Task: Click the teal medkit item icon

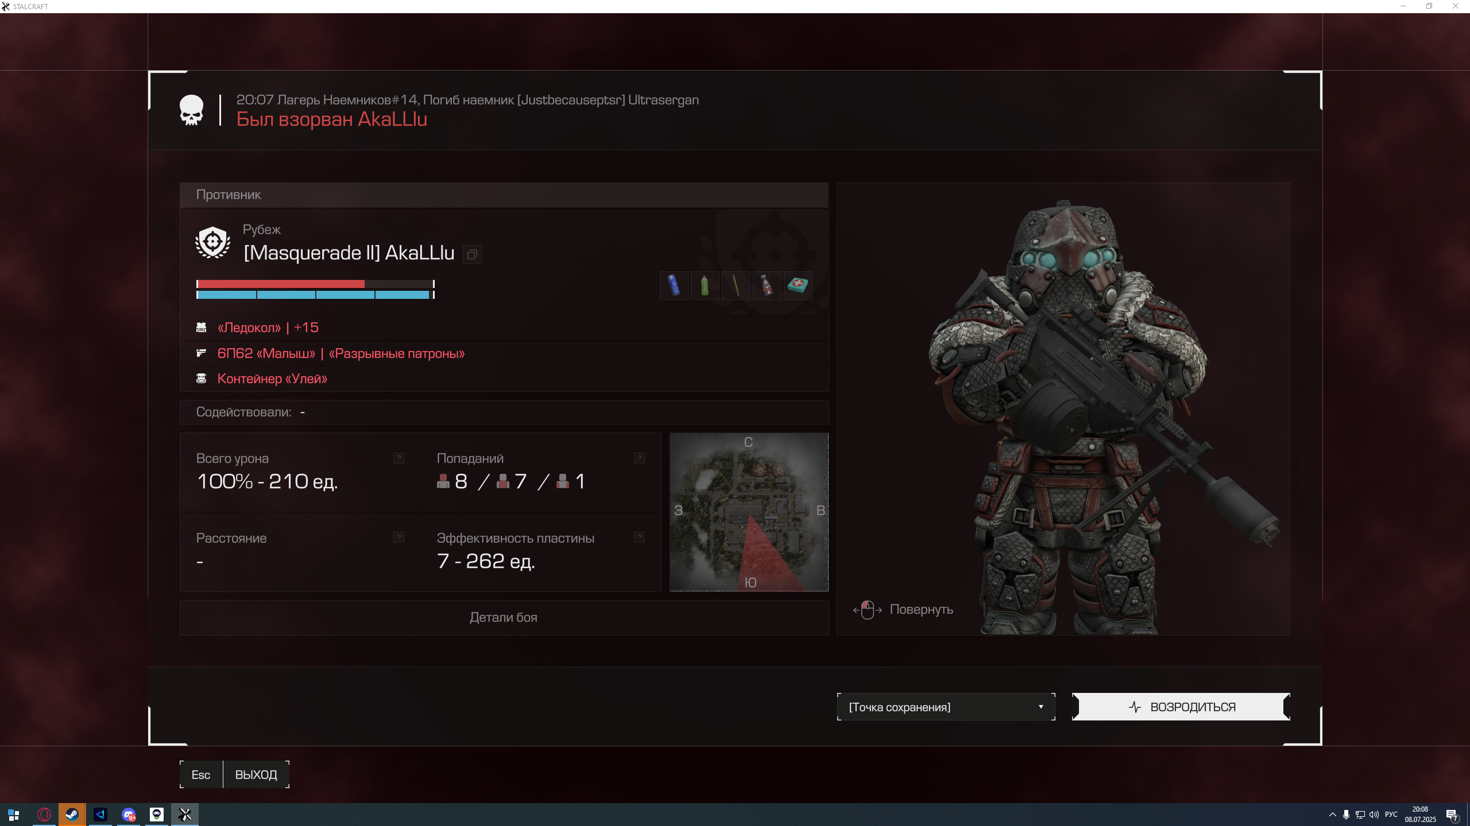Action: coord(798,286)
